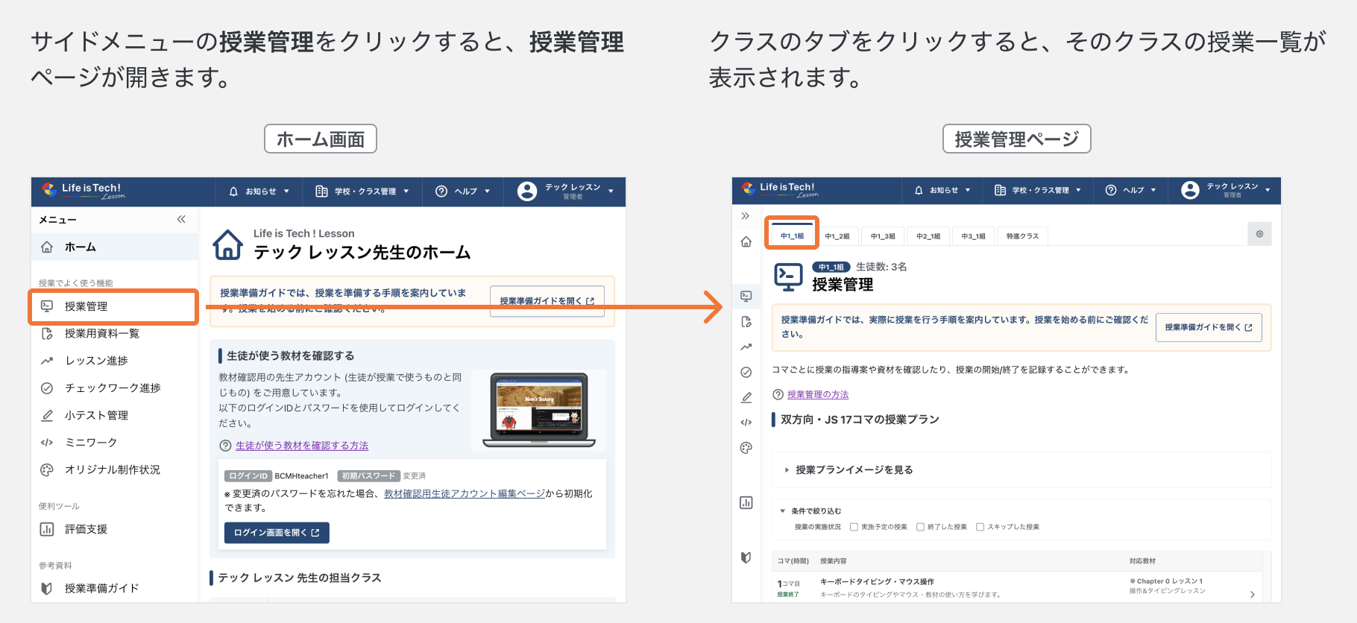This screenshot has height=623, width=1357.
Task: Click the trend arrow icon in 授業管理 page collapsed sidebar
Action: pos(746,347)
